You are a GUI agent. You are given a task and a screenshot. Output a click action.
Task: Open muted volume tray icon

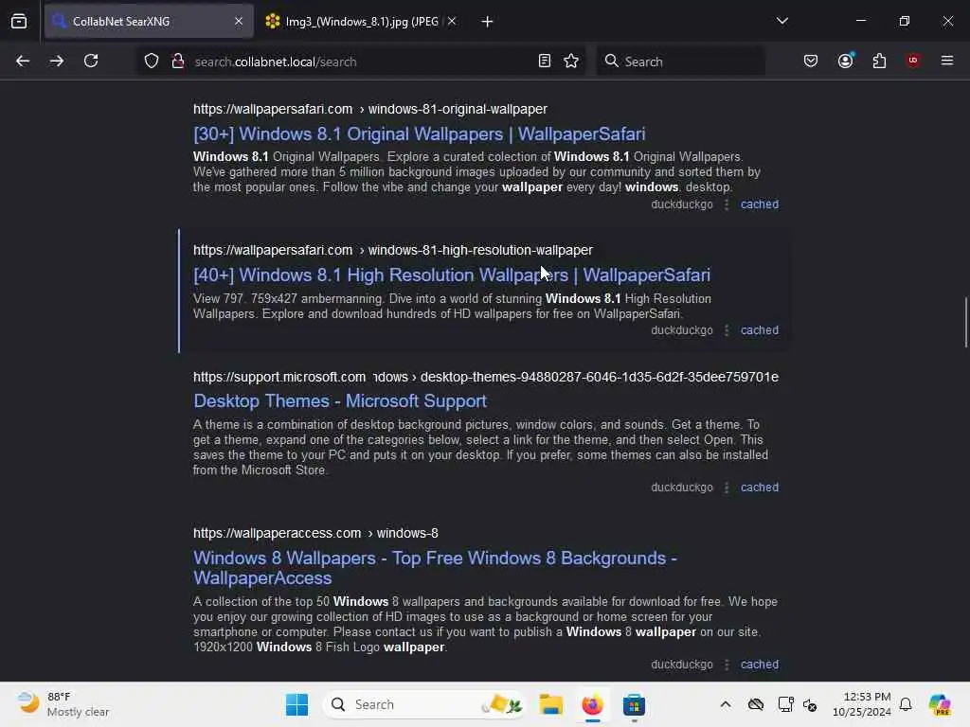click(810, 704)
